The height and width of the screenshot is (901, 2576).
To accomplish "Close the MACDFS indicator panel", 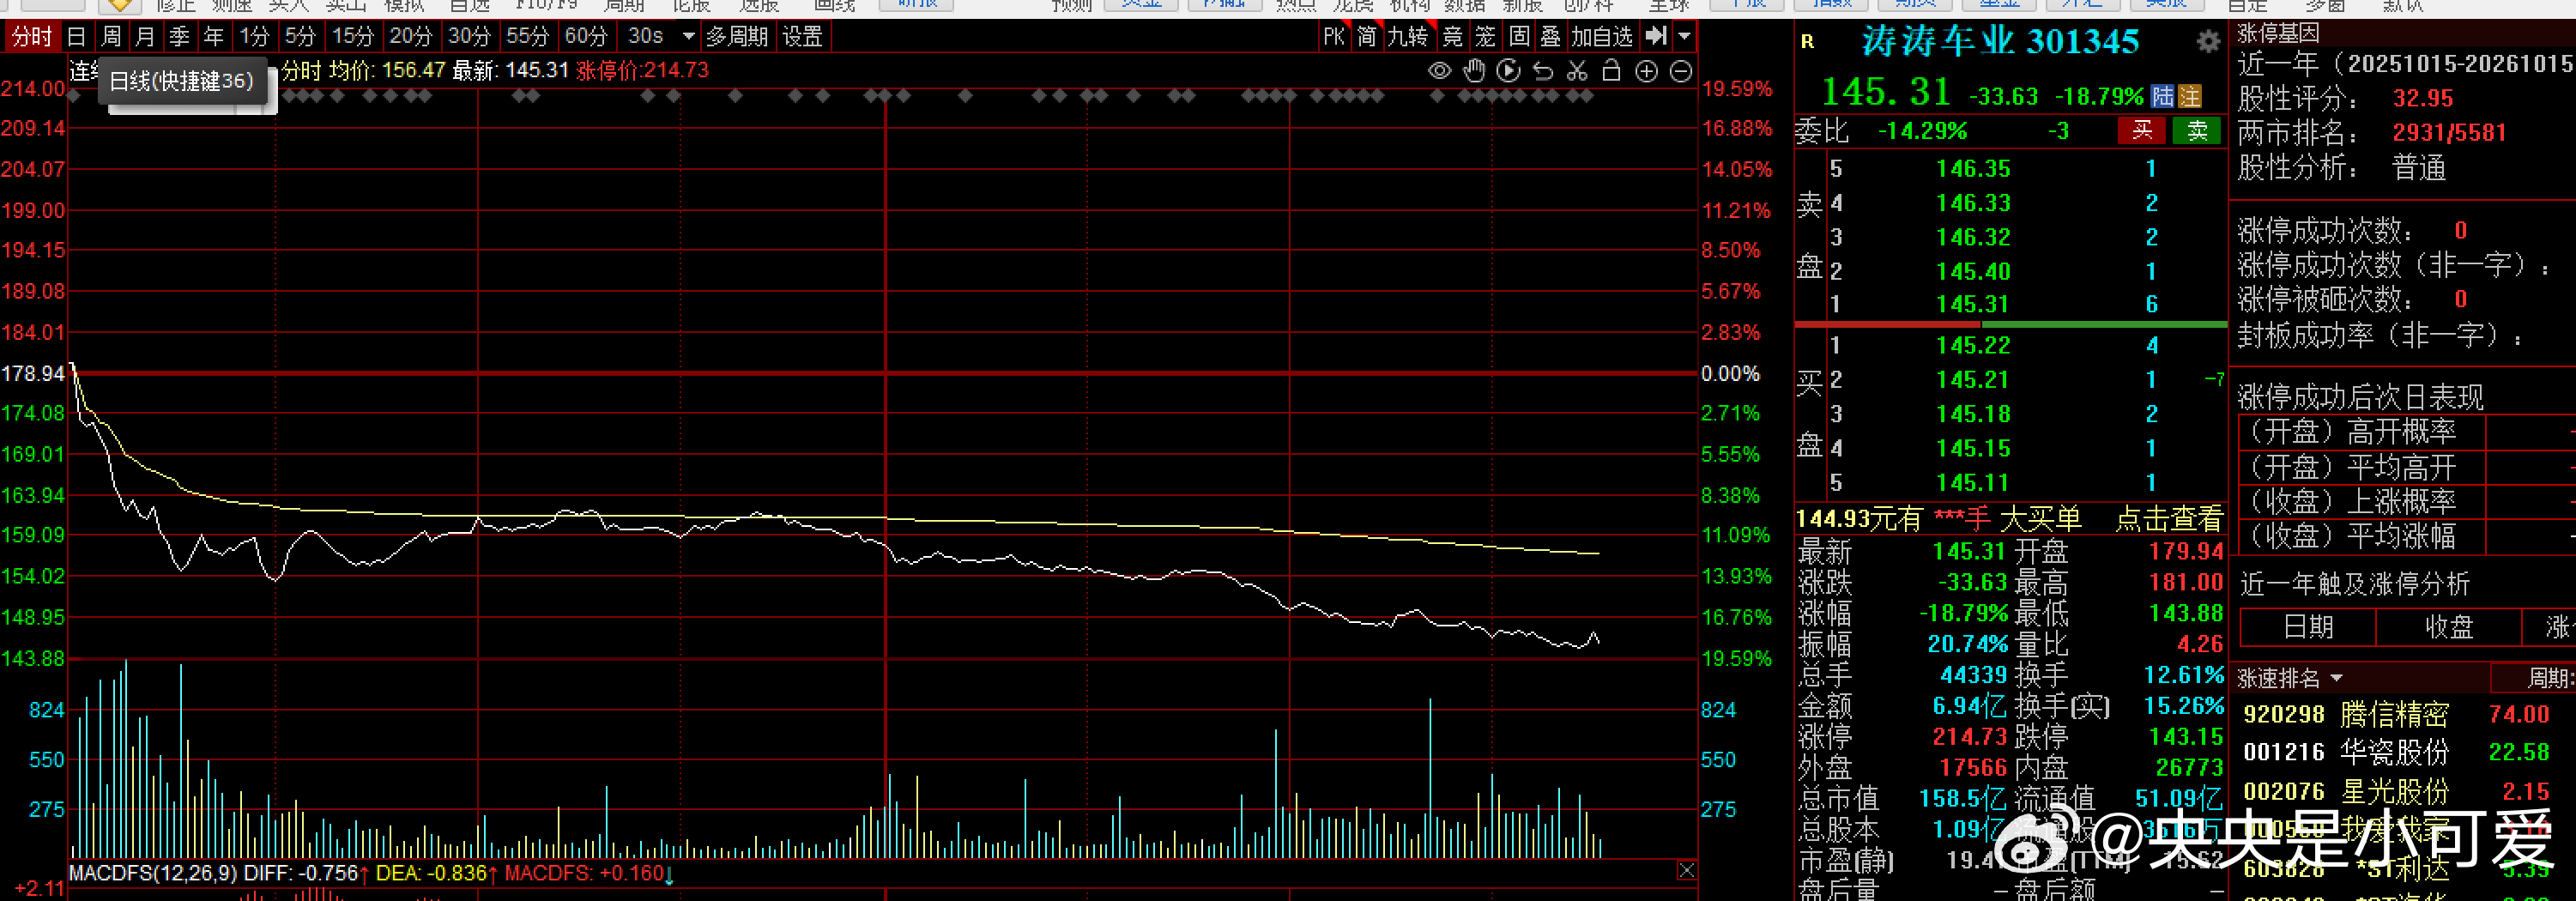I will [x=1686, y=871].
